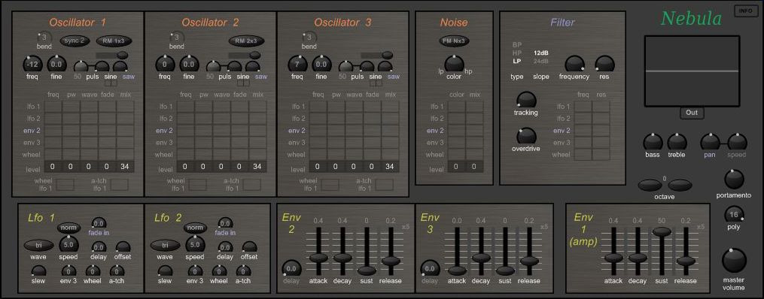Screen dimensions: 764x299
Task: Click Env 3 x5 multiplier
Action: [x=544, y=227]
